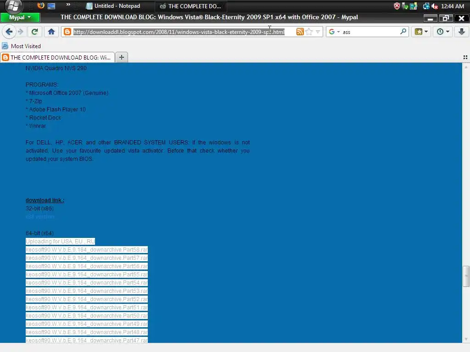Screen dimensions: 470x352
Task: Click the vertical scrollbar thumb
Action: pyautogui.click(x=466, y=276)
